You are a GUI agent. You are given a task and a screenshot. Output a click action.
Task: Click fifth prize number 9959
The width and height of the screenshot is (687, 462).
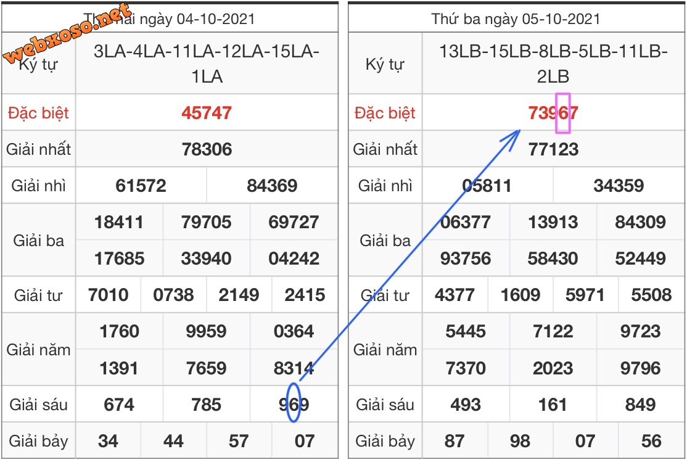(x=207, y=332)
